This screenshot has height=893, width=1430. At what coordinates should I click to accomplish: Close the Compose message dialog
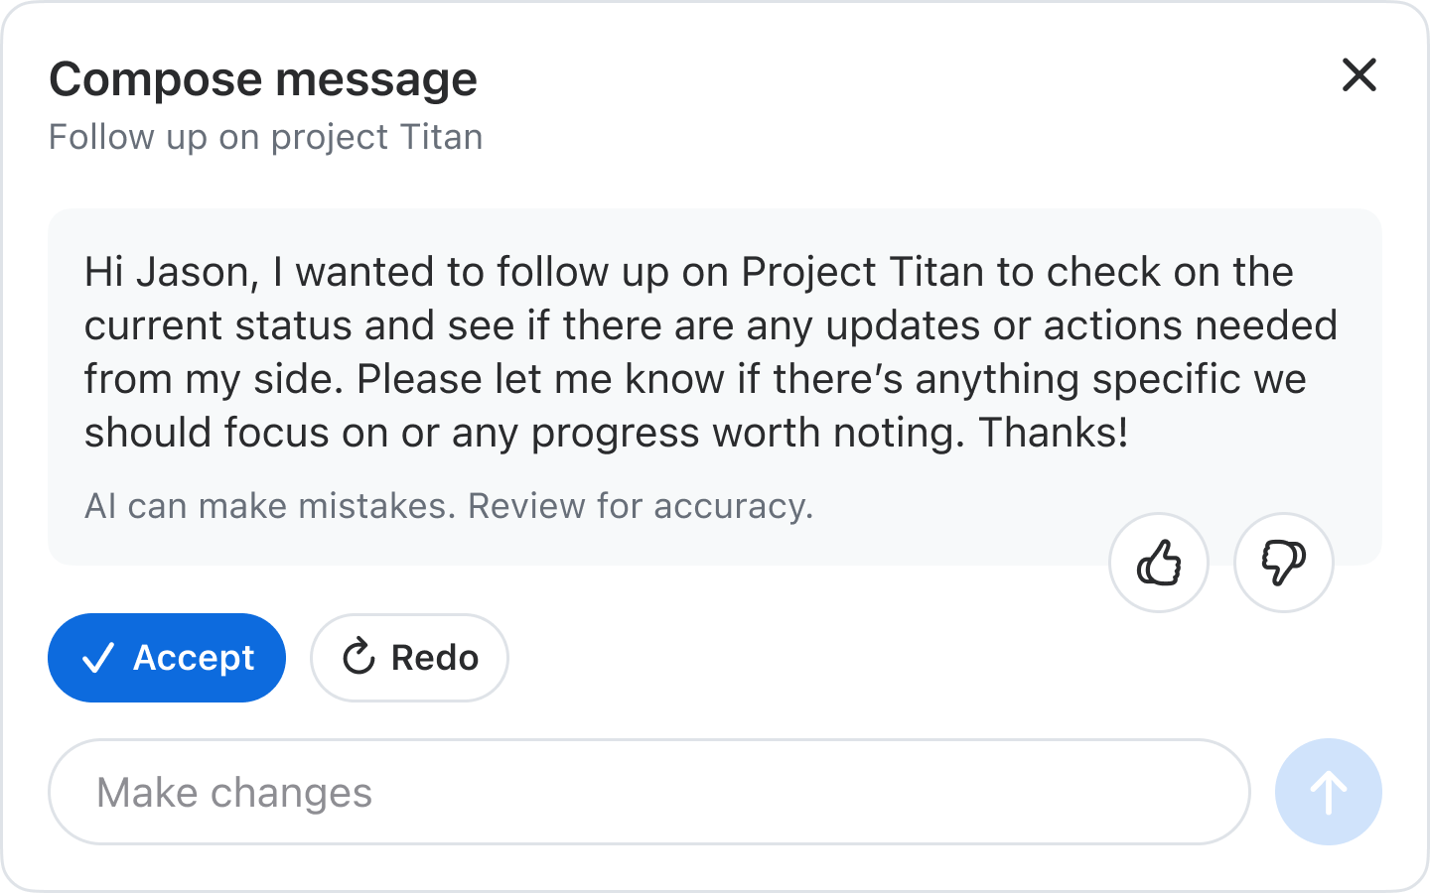click(x=1358, y=75)
